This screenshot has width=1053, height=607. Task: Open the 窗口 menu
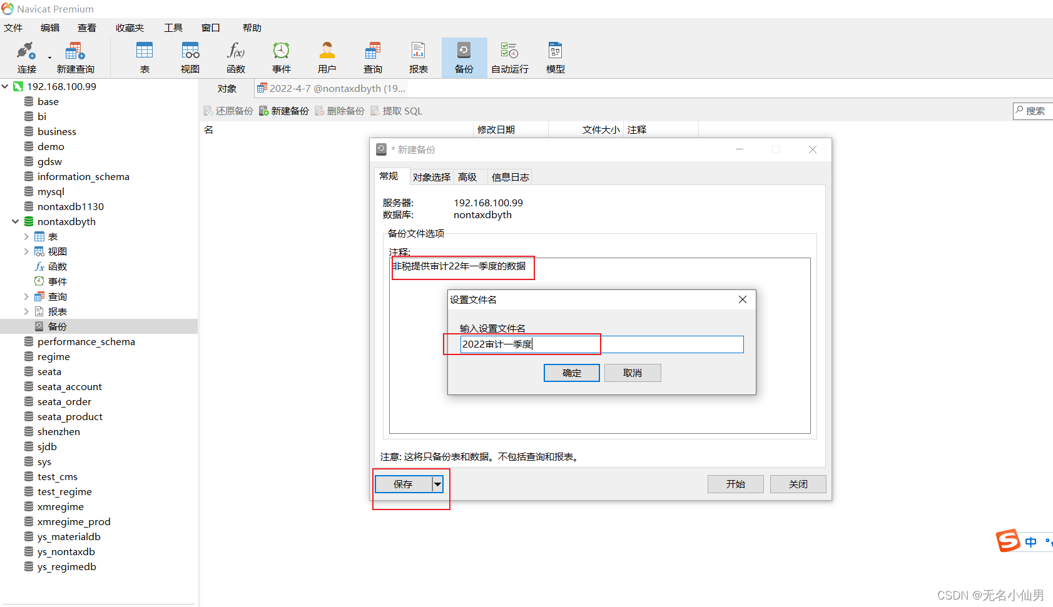[211, 28]
